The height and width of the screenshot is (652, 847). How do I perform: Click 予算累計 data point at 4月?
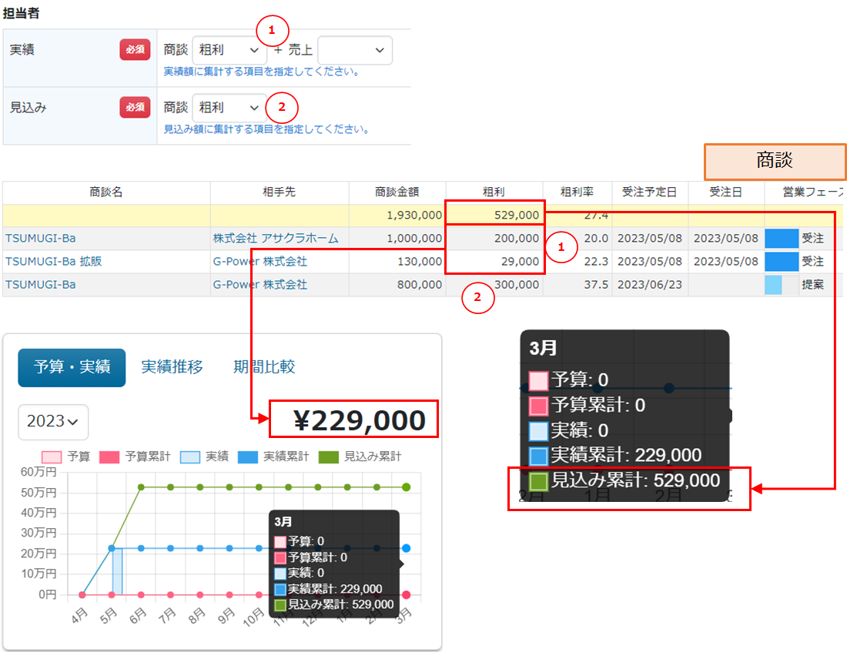pos(82,595)
